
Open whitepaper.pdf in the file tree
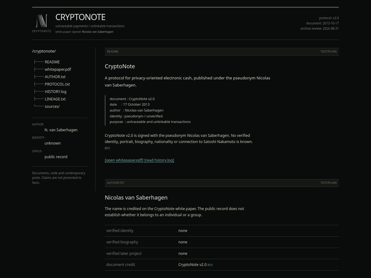[x=58, y=69]
